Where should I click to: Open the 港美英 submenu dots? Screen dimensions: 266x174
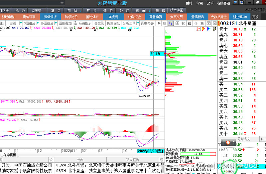tap(45, 11)
